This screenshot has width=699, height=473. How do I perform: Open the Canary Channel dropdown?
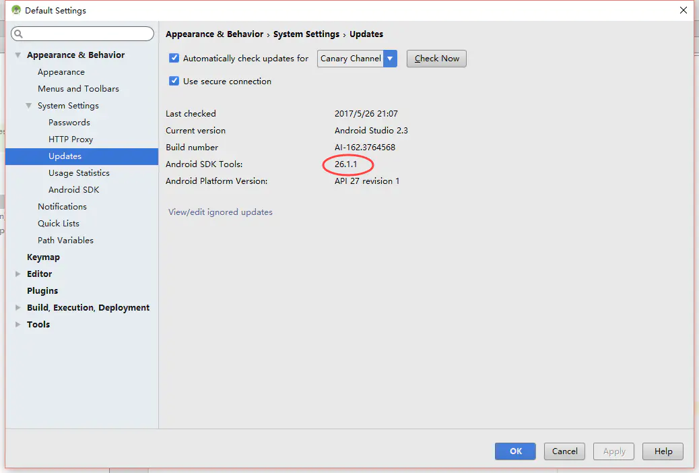pyautogui.click(x=357, y=59)
